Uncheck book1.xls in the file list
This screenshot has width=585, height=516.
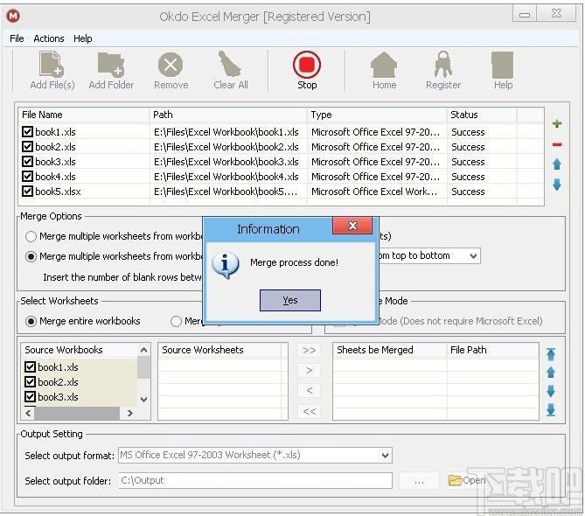point(28,132)
